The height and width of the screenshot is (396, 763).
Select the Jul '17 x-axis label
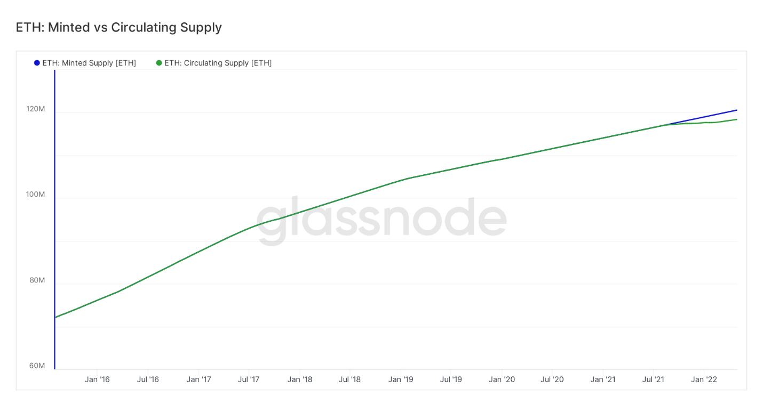point(249,379)
